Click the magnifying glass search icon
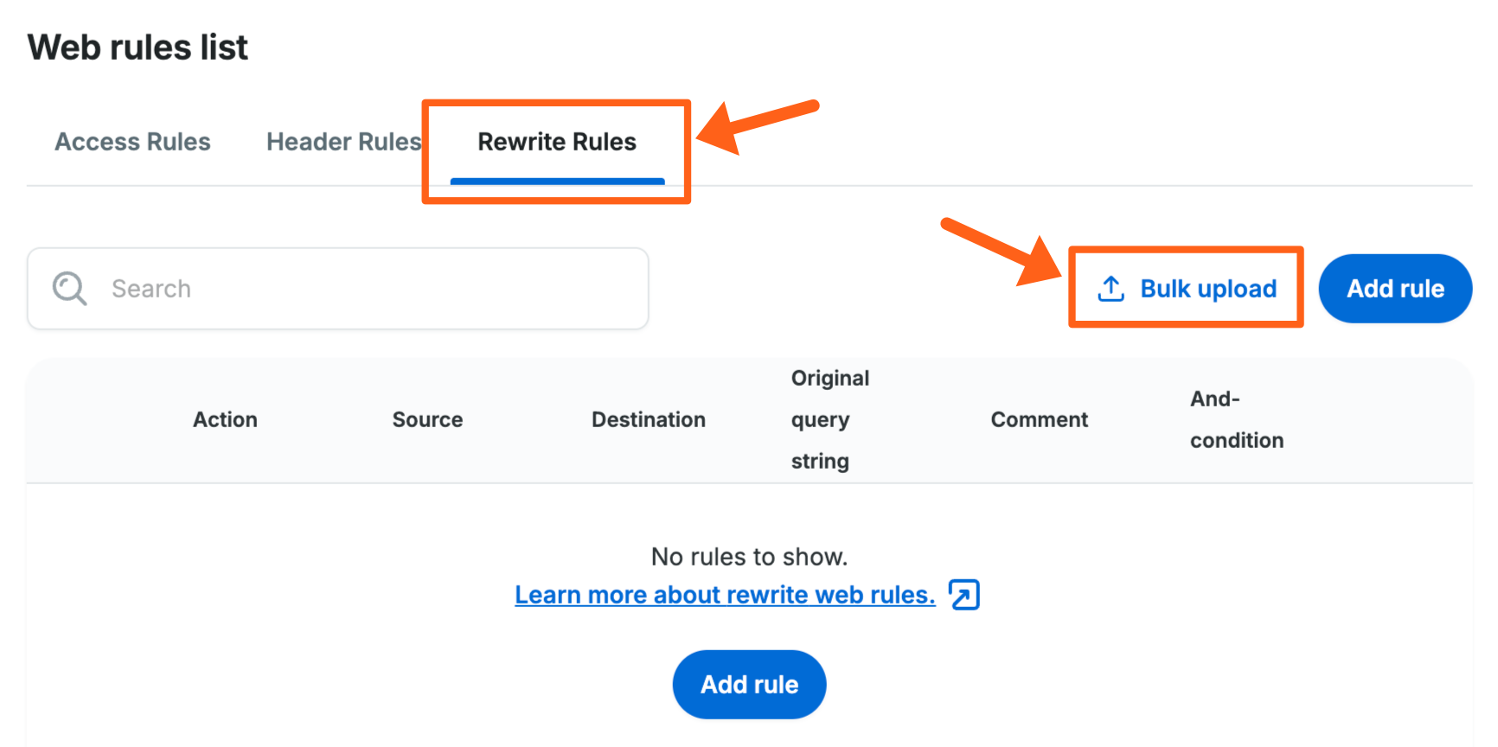 pos(69,289)
